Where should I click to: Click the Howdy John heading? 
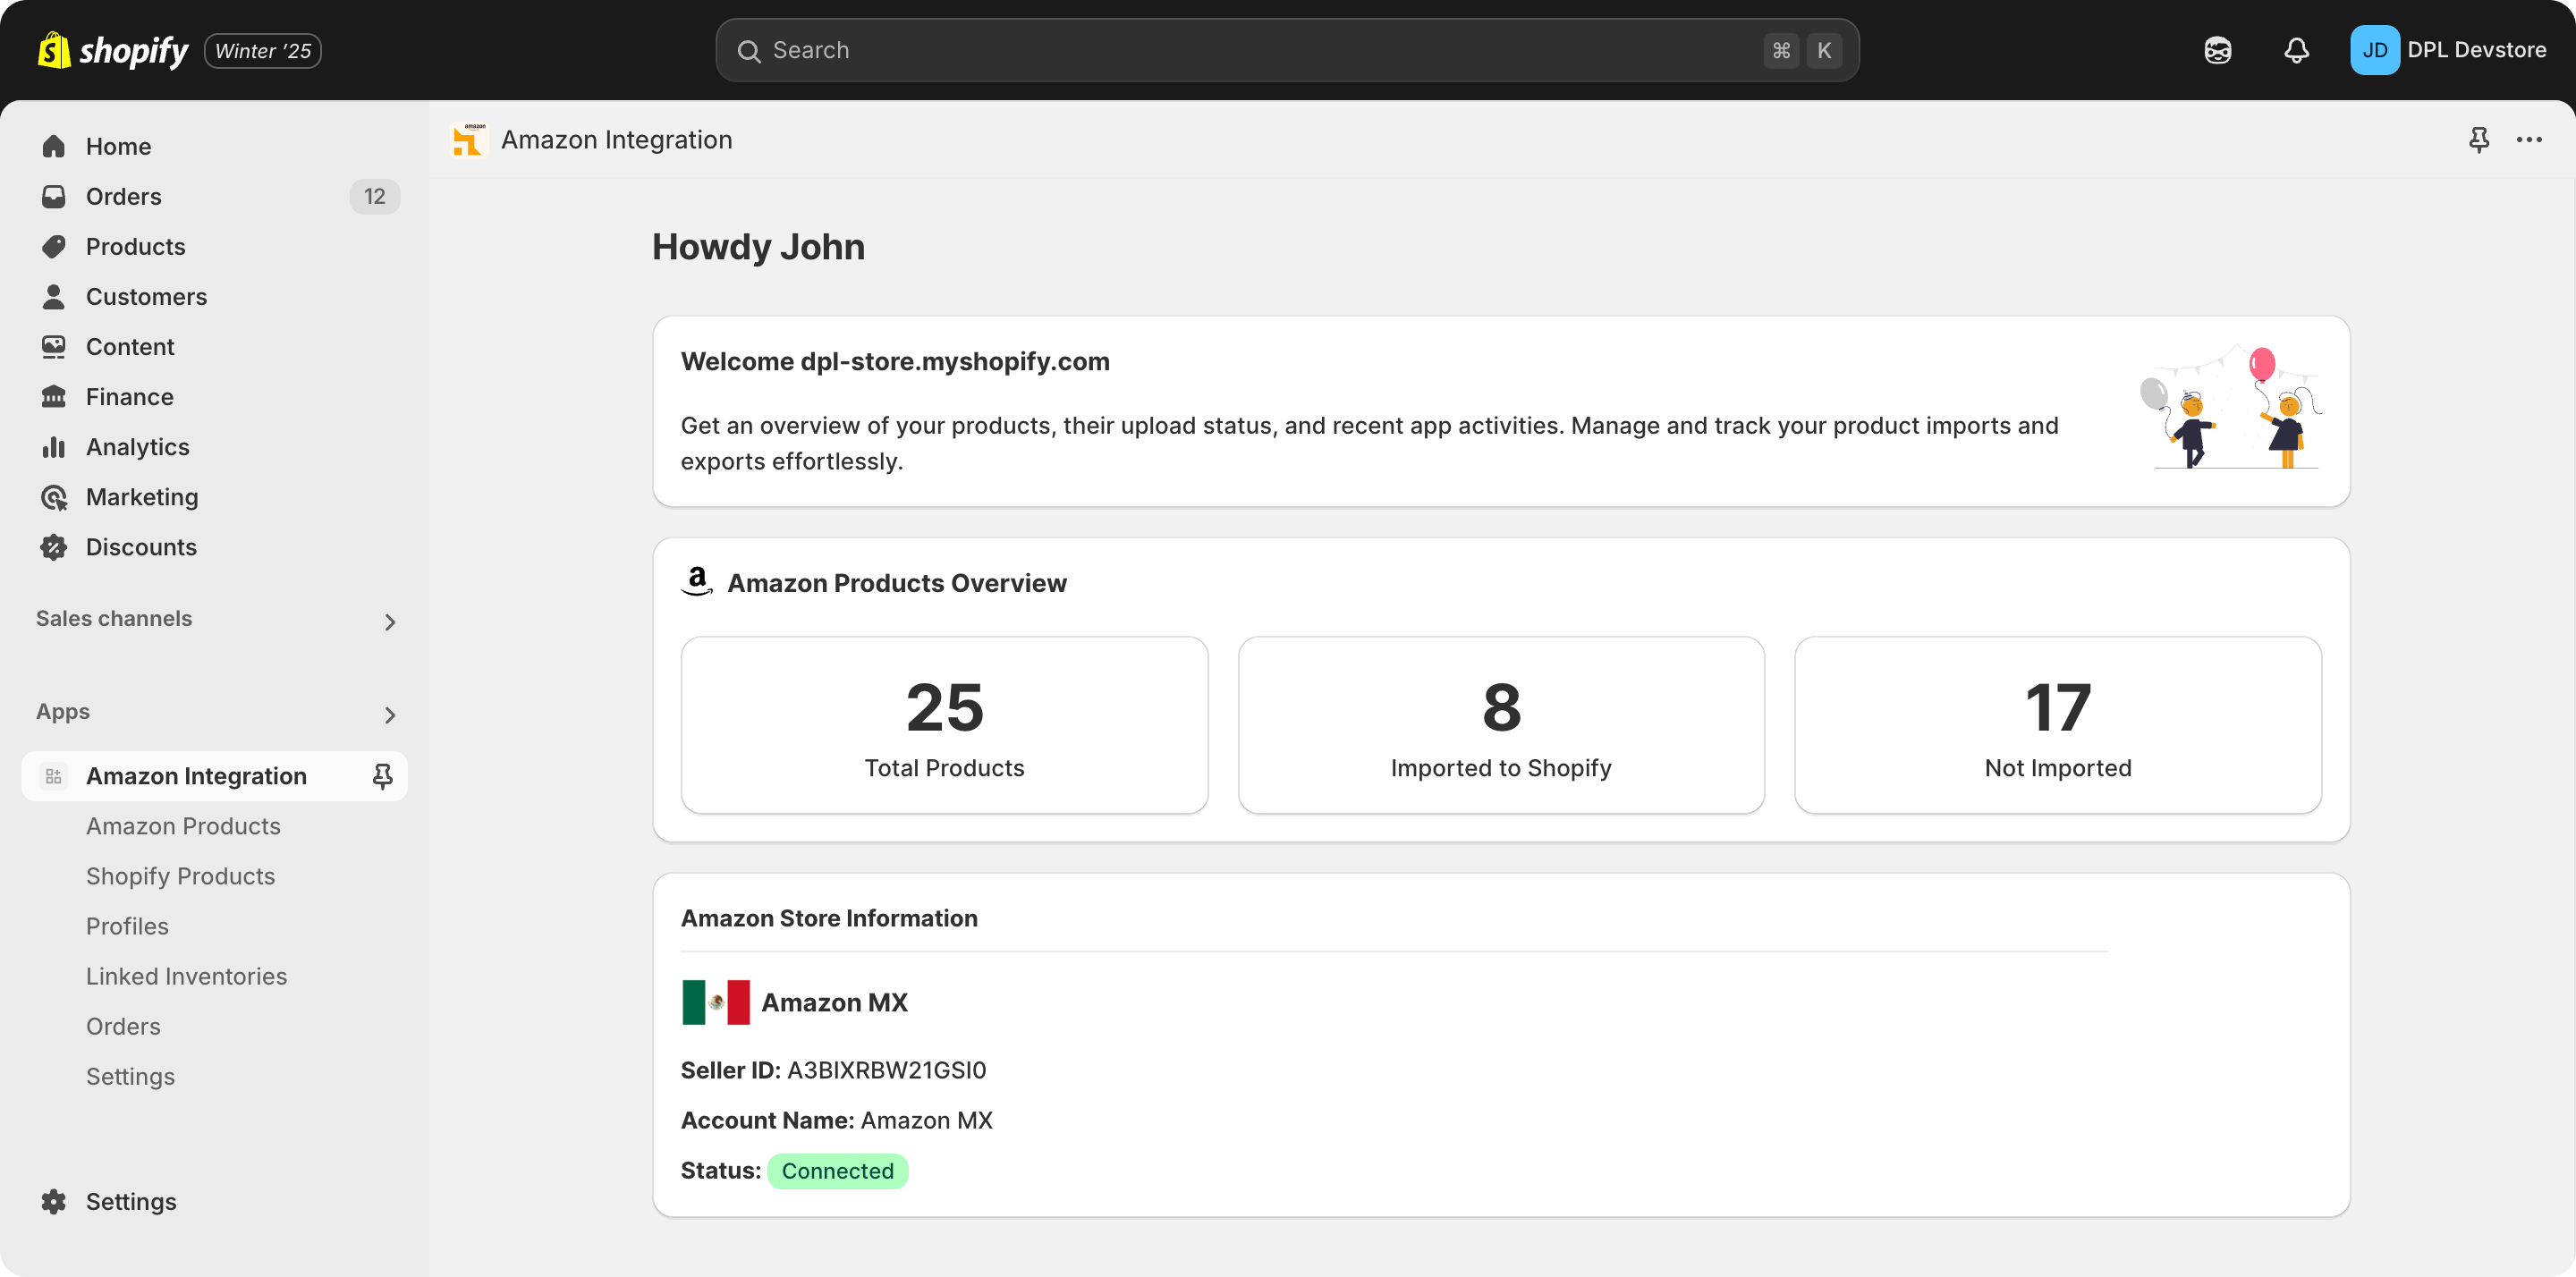tap(758, 246)
